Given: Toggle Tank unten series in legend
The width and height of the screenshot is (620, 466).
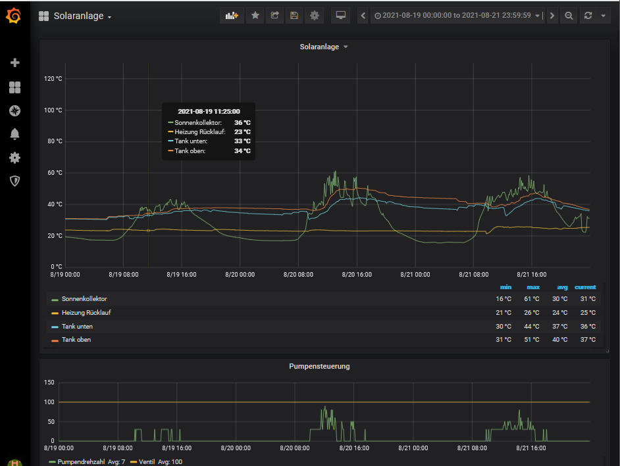Looking at the screenshot, I should (77, 327).
